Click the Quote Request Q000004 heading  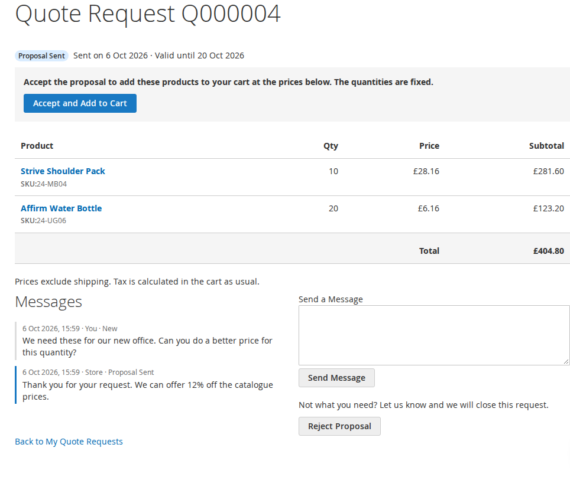(x=148, y=14)
